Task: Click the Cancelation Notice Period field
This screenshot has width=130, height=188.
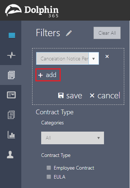Action: pos(62,59)
